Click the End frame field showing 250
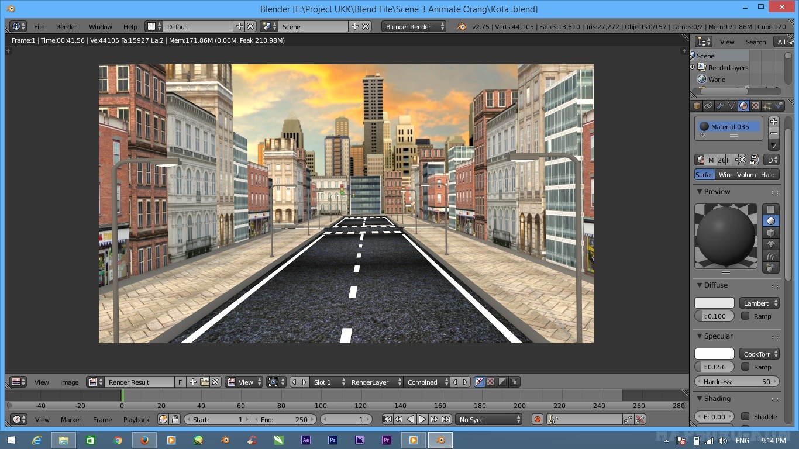Screen dimensions: 799x449 click(285, 419)
